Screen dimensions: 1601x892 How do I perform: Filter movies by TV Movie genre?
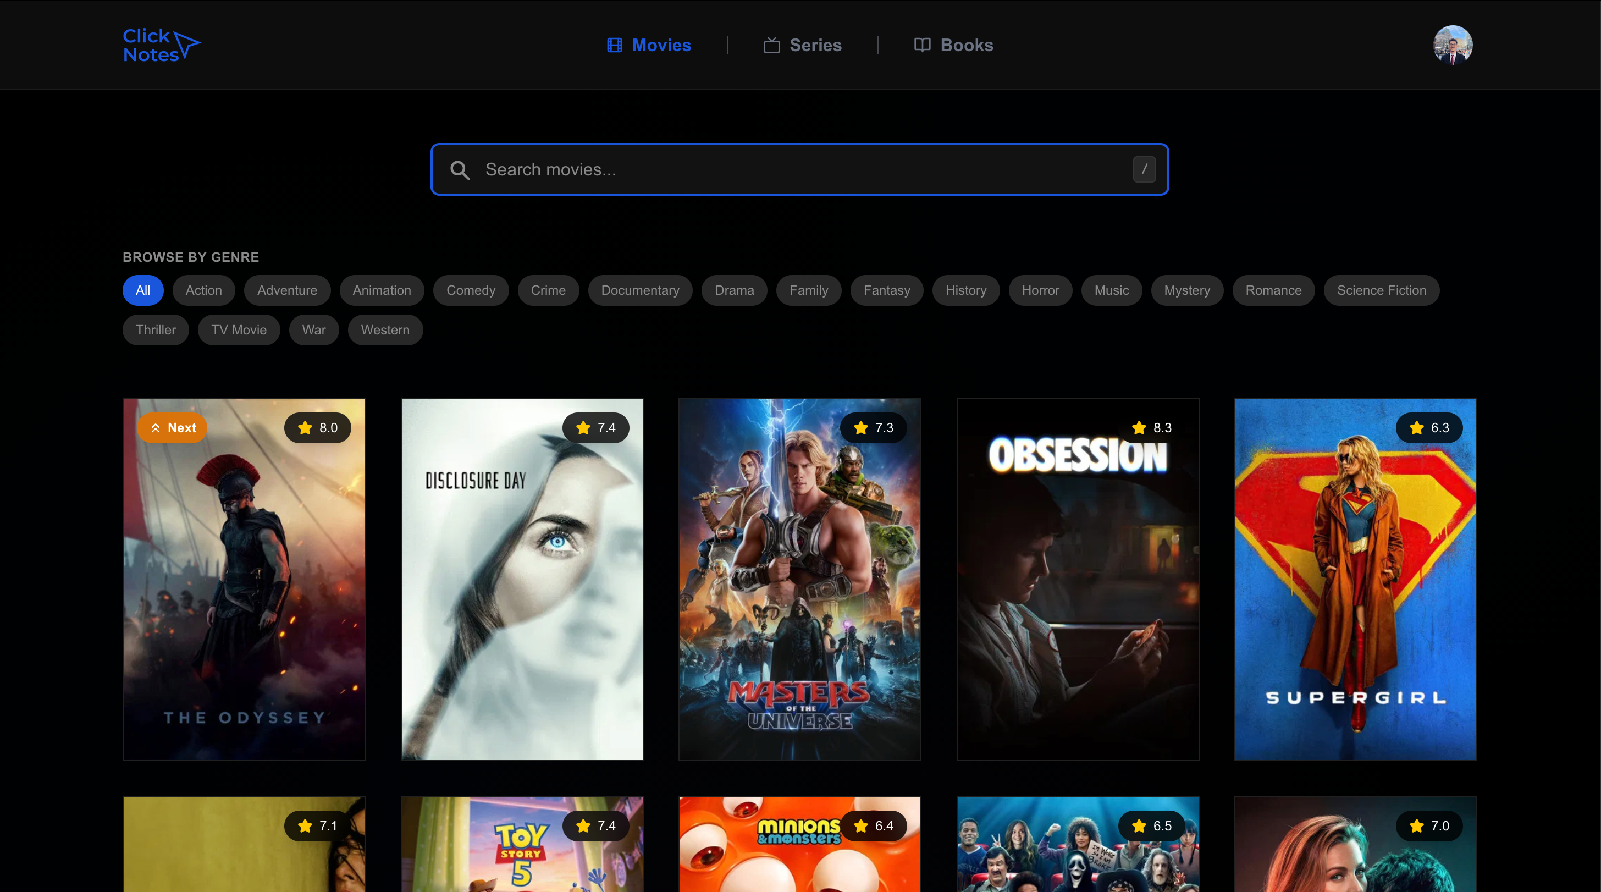(239, 330)
